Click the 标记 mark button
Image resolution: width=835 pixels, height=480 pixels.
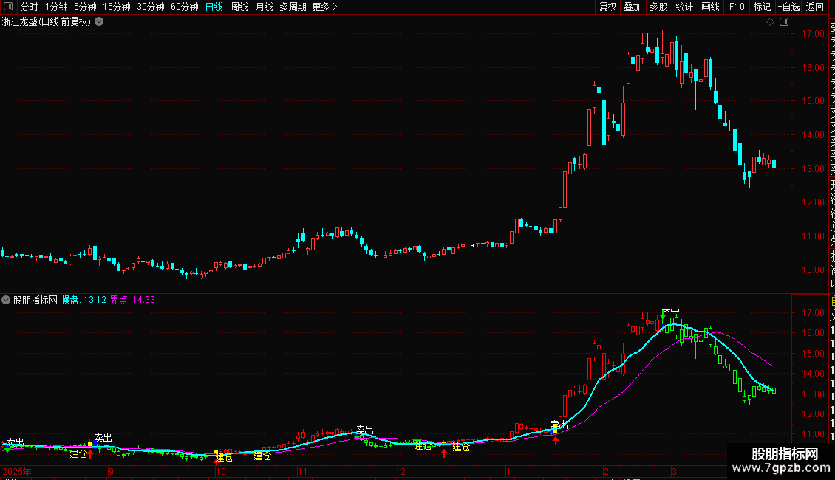tap(762, 7)
